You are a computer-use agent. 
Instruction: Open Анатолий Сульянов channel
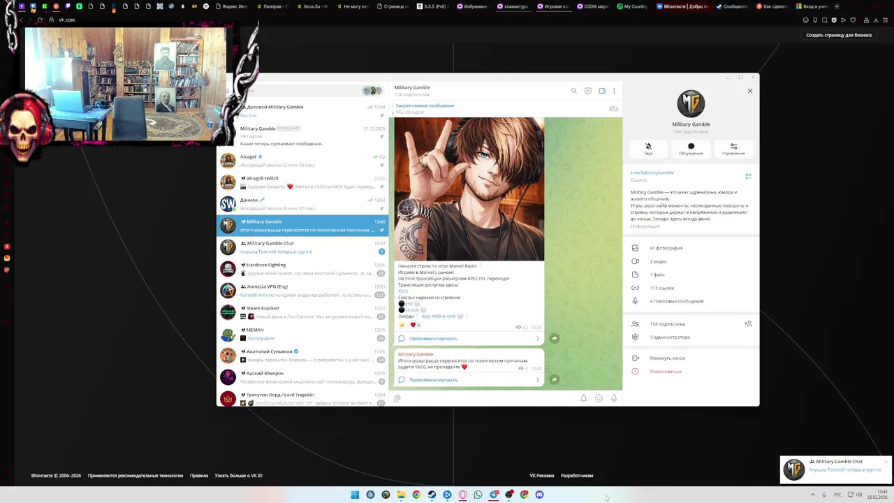303,356
